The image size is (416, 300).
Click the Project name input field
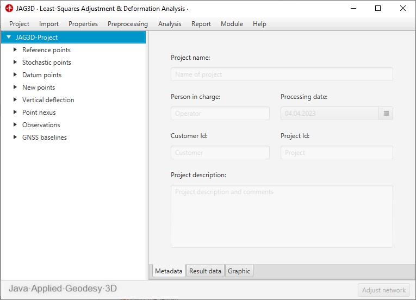[x=281, y=74]
